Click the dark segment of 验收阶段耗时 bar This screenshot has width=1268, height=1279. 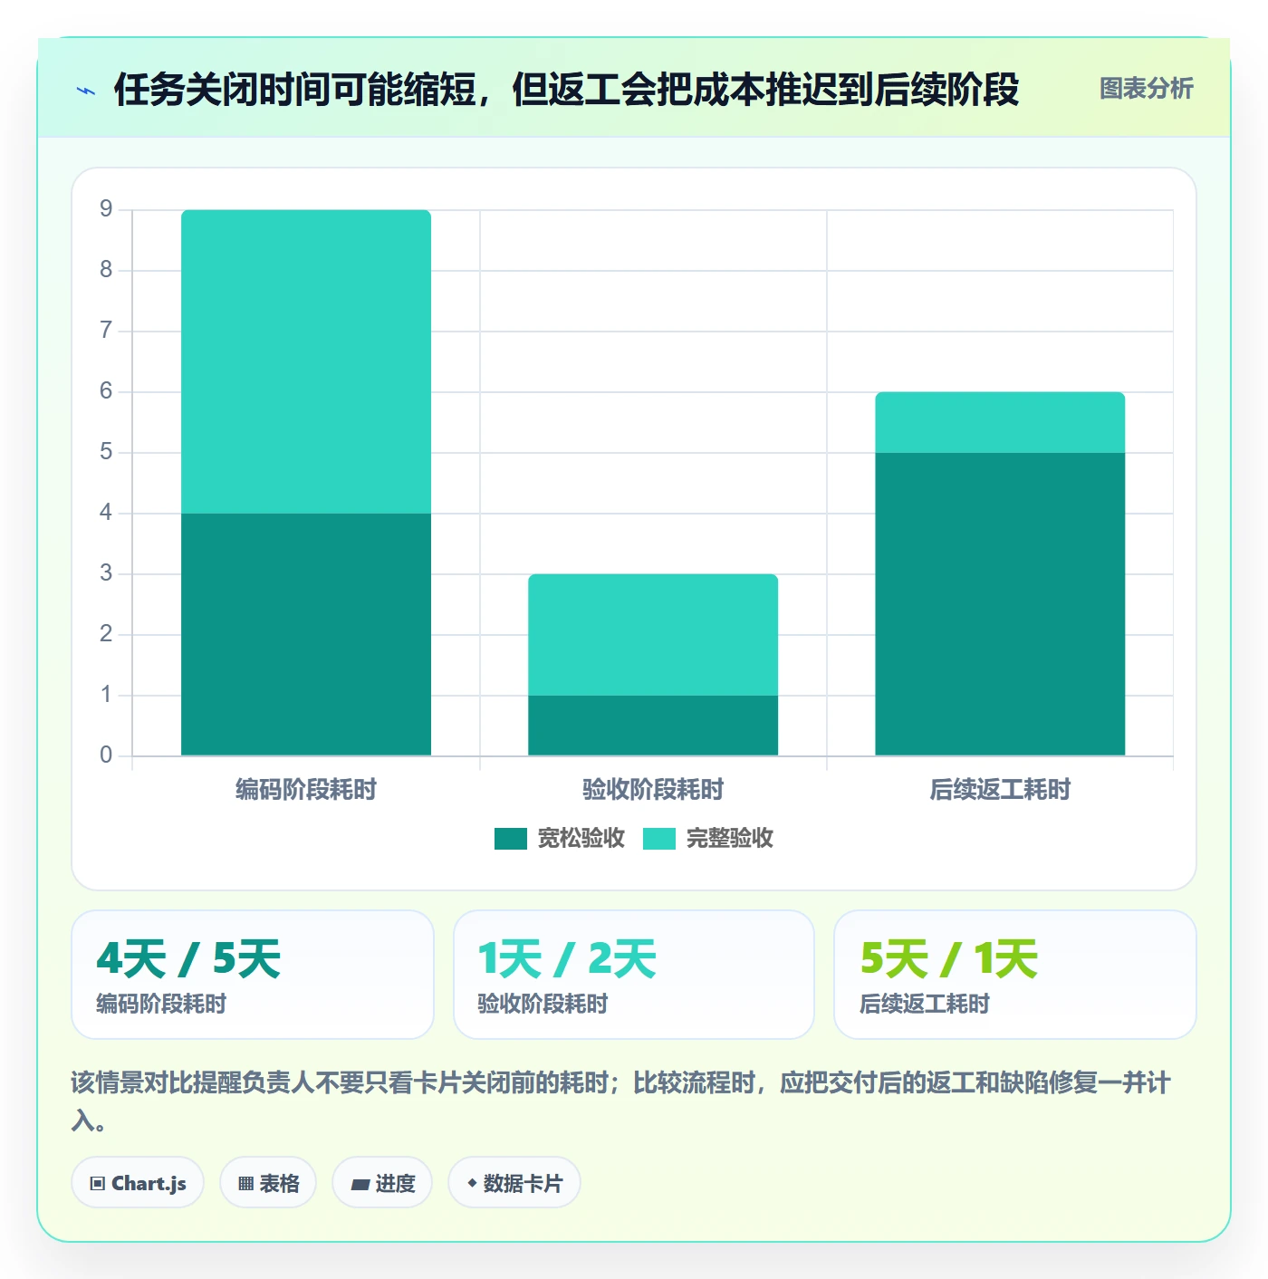click(653, 726)
